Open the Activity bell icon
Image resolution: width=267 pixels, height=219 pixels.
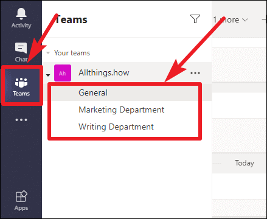click(x=21, y=14)
